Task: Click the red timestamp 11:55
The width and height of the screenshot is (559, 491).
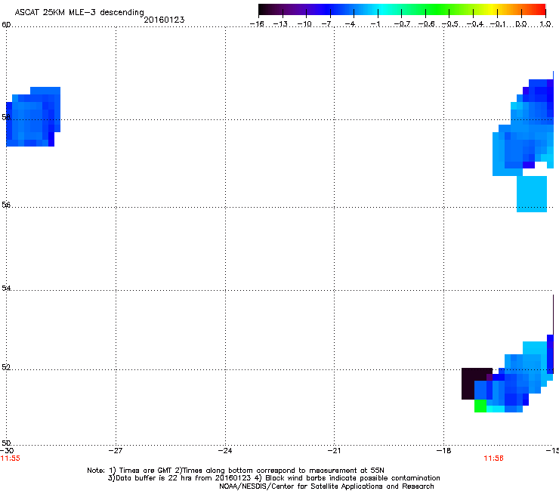Action: coord(11,459)
